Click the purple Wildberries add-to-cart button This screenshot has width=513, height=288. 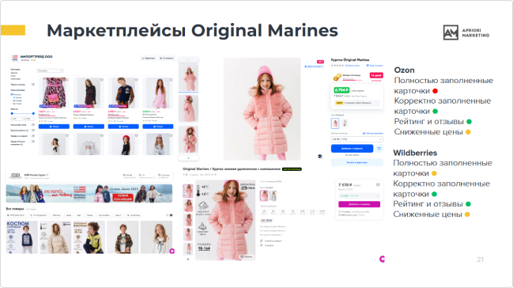(x=359, y=204)
